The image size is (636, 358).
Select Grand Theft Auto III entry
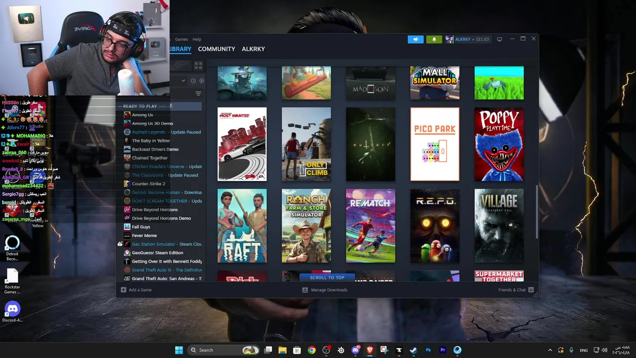click(x=162, y=270)
